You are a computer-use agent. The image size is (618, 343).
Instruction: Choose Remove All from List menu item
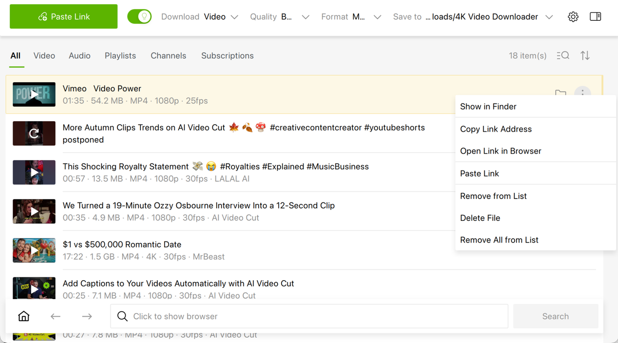[535, 240]
